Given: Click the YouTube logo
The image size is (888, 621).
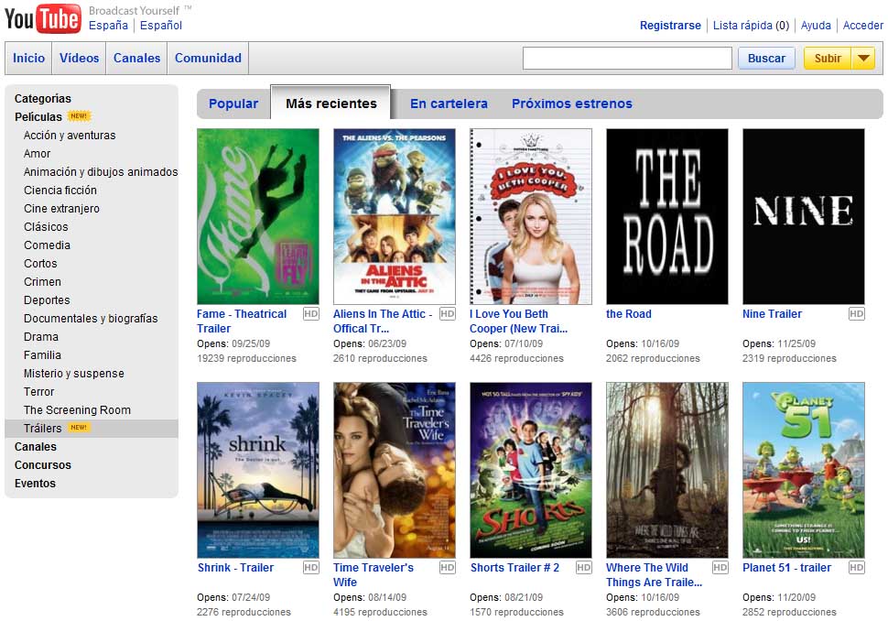Looking at the screenshot, I should pyautogui.click(x=42, y=18).
